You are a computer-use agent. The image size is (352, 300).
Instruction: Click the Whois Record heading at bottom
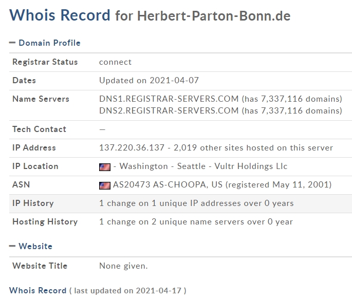point(38,290)
